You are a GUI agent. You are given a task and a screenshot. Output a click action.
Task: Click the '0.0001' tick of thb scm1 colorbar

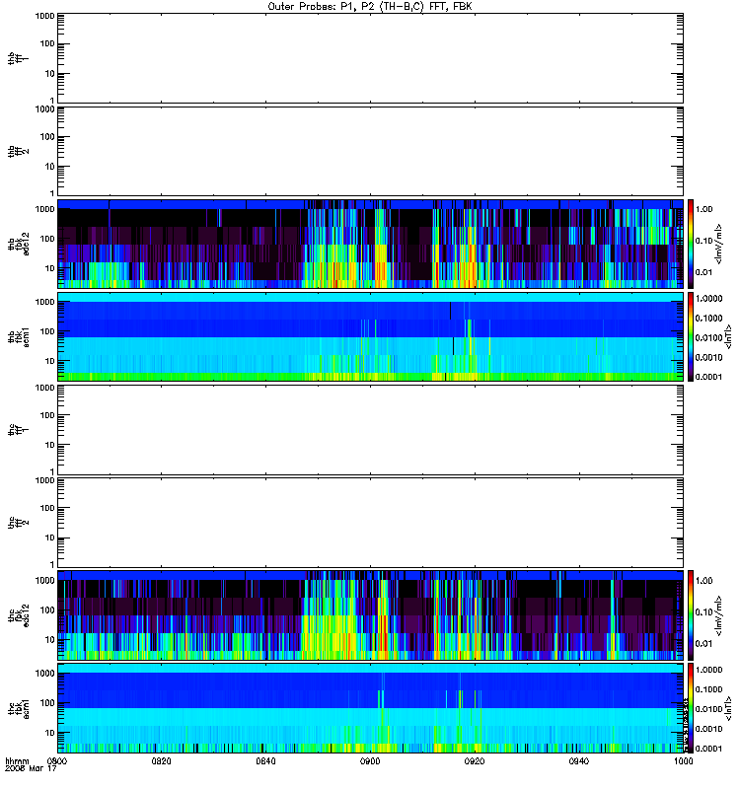(x=708, y=377)
